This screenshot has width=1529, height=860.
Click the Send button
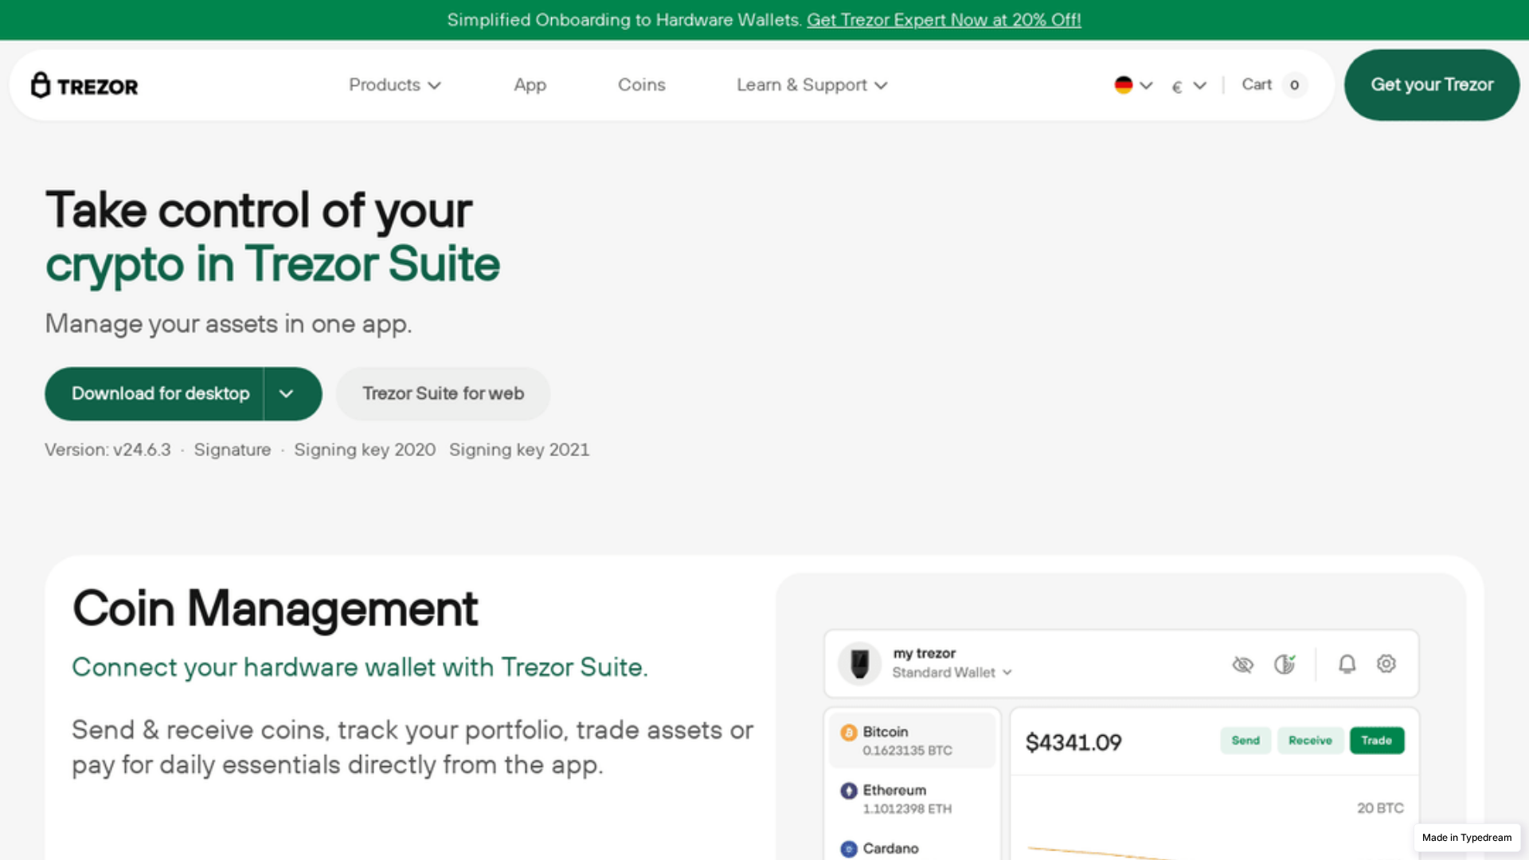pyautogui.click(x=1245, y=741)
